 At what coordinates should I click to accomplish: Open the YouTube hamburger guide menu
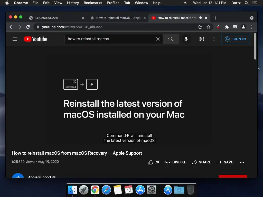pos(15,39)
